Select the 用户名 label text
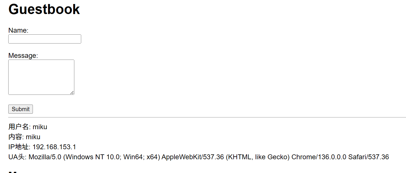This screenshot has height=173, width=406. [19, 127]
